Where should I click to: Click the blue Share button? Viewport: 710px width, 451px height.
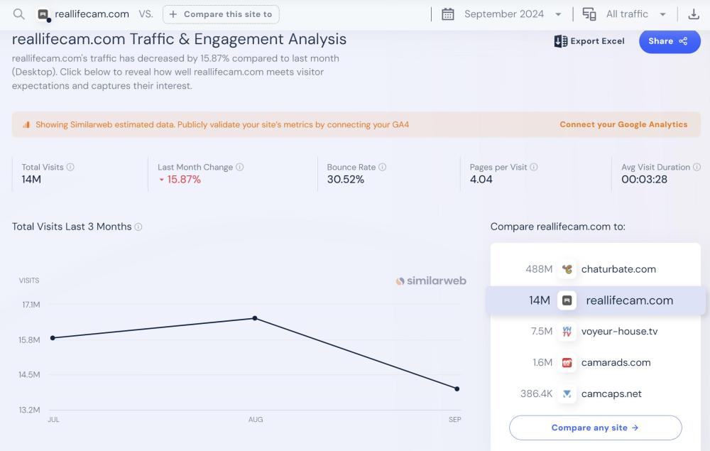(669, 41)
